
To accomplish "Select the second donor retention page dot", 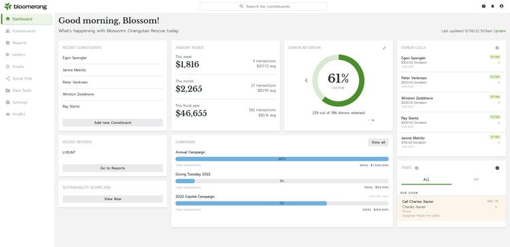I will tap(373, 120).
